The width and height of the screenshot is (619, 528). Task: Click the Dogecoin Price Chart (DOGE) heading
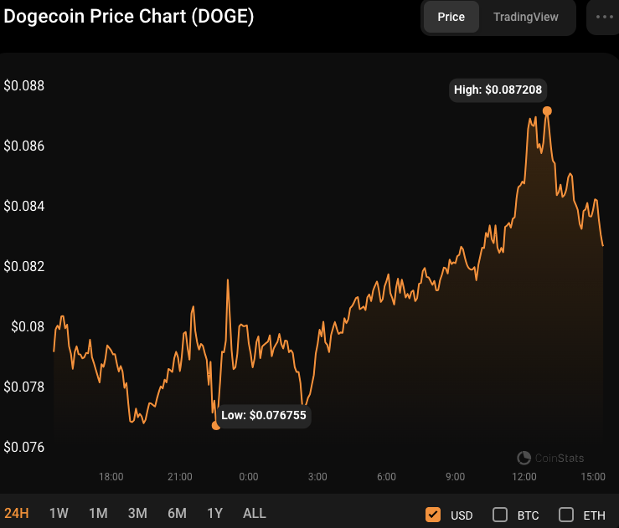[129, 17]
